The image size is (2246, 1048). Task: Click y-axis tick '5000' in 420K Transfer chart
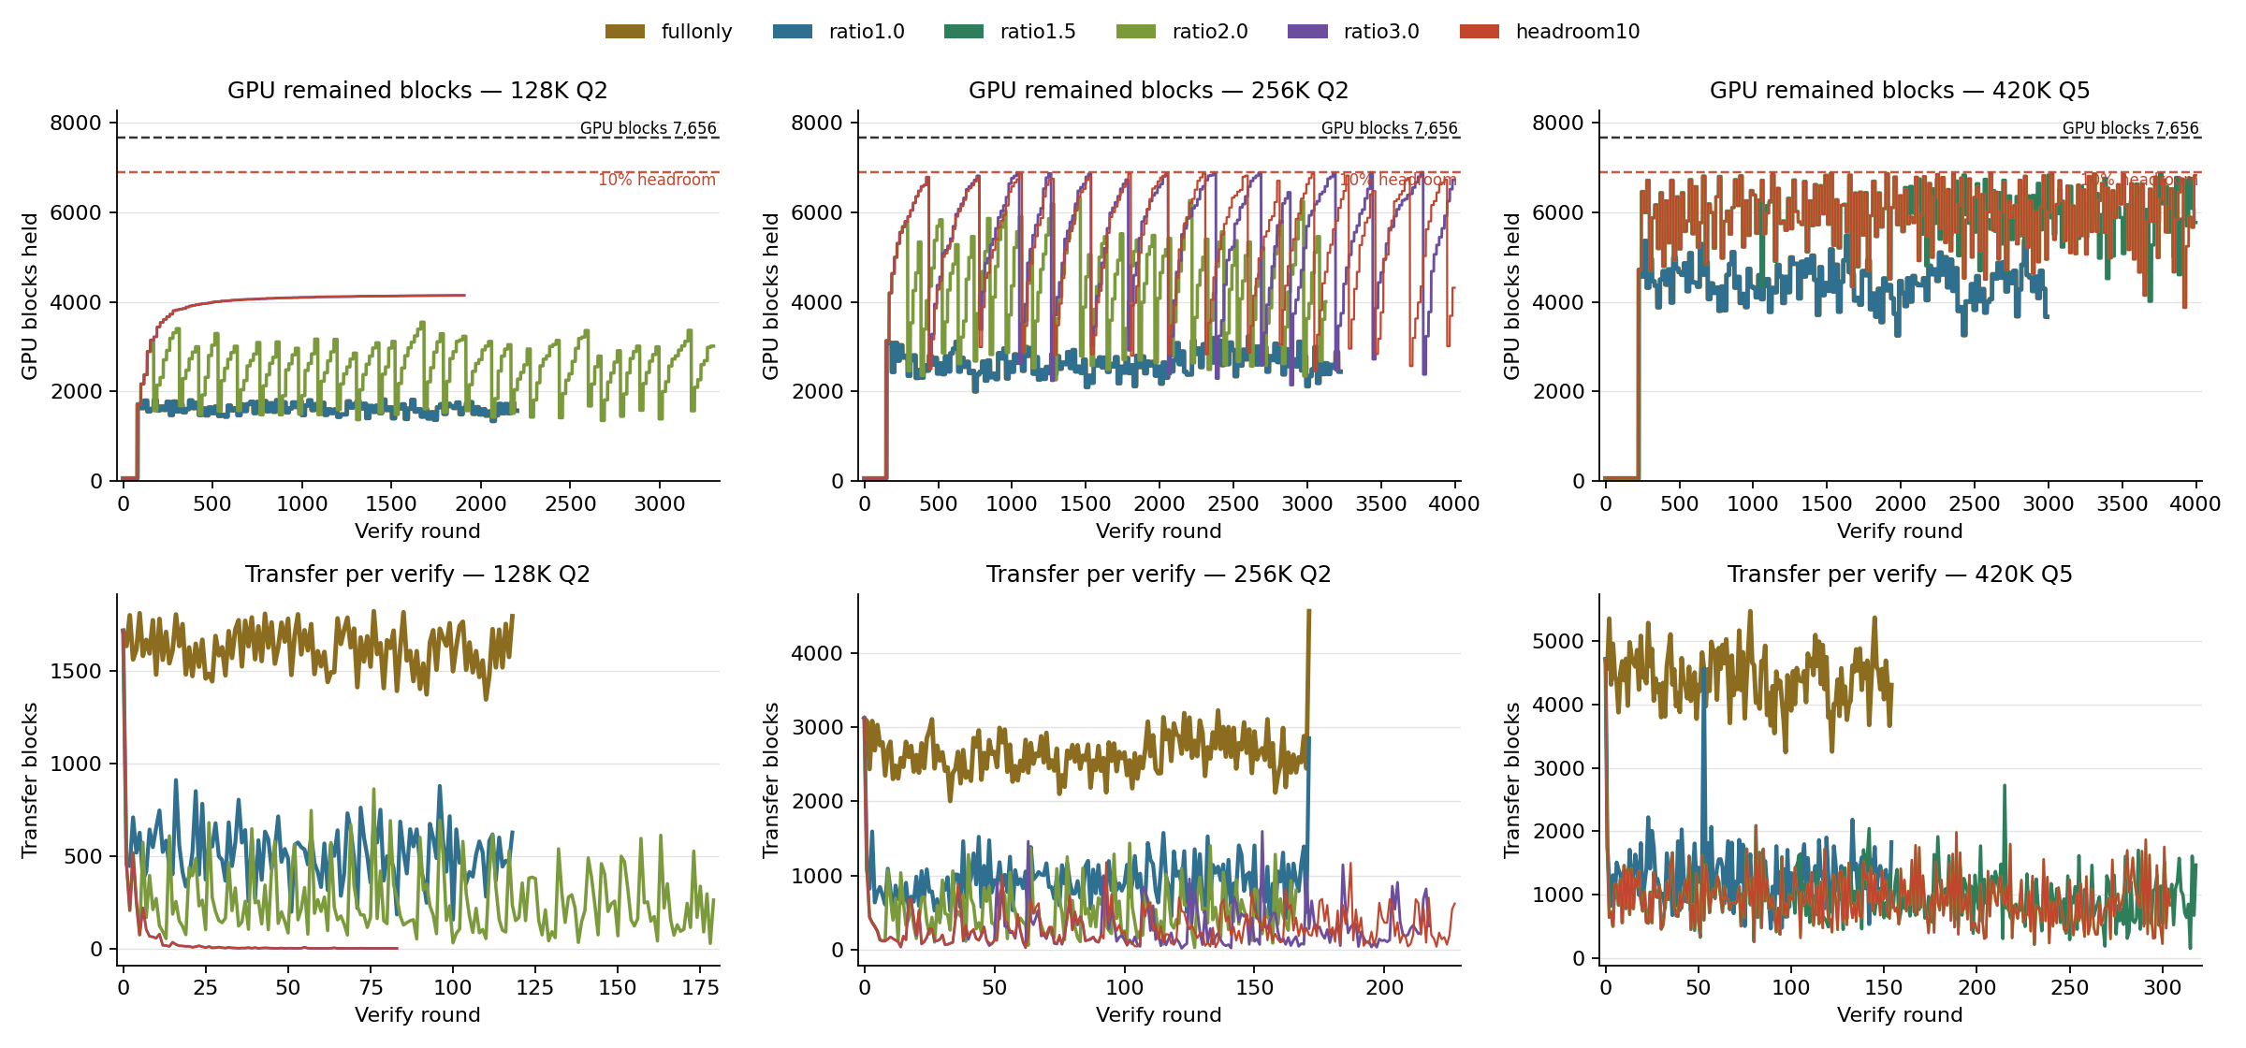[x=1558, y=642]
